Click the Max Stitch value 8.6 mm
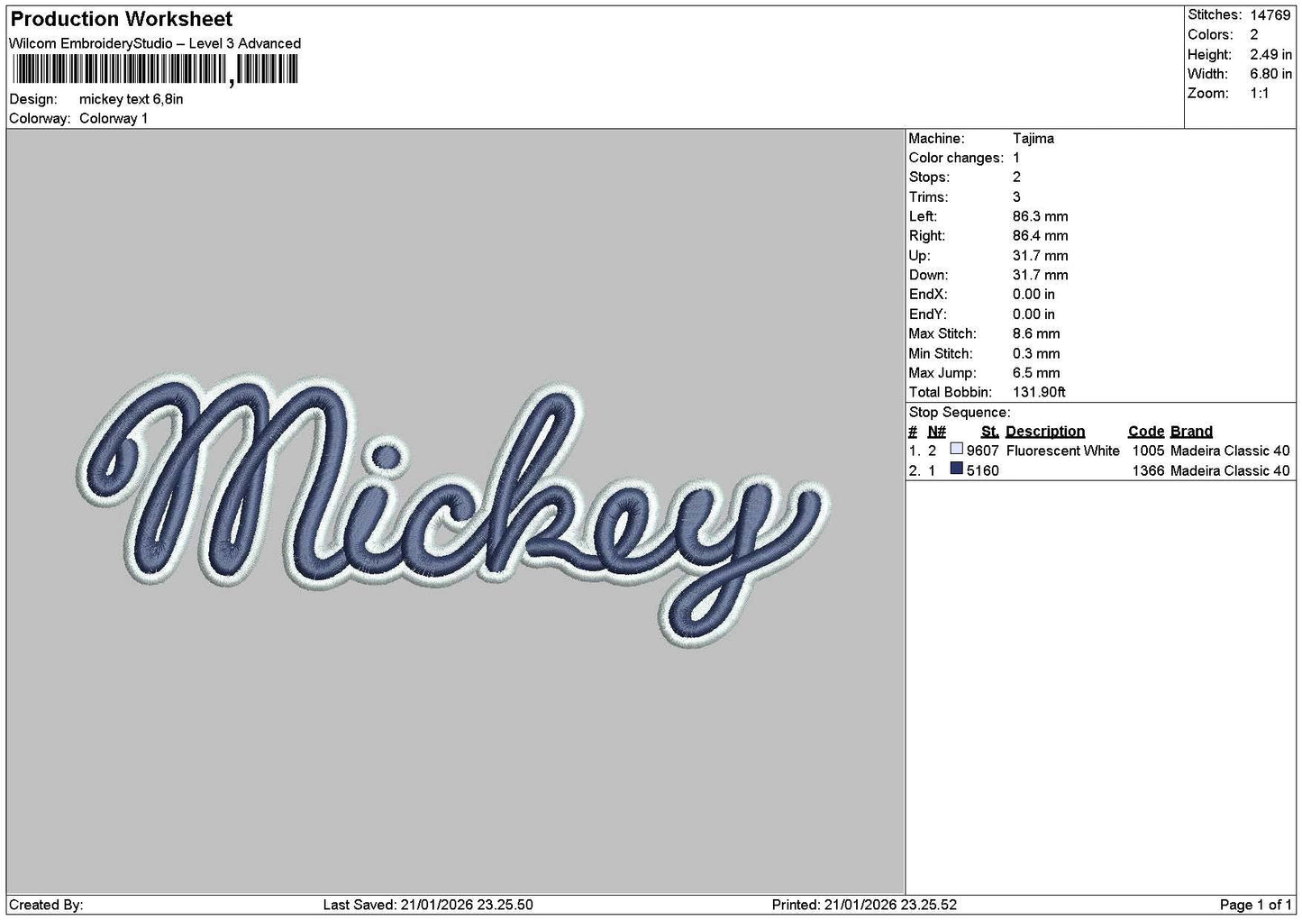This screenshot has height=920, width=1302. pyautogui.click(x=1036, y=334)
